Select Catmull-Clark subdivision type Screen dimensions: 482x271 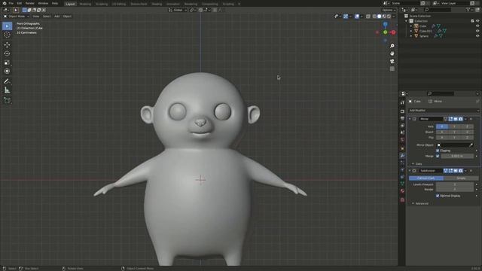click(x=426, y=178)
